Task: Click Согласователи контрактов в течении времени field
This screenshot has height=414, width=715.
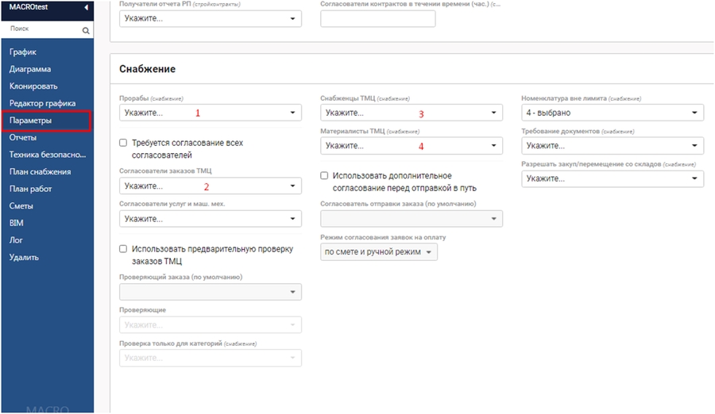Action: [377, 18]
